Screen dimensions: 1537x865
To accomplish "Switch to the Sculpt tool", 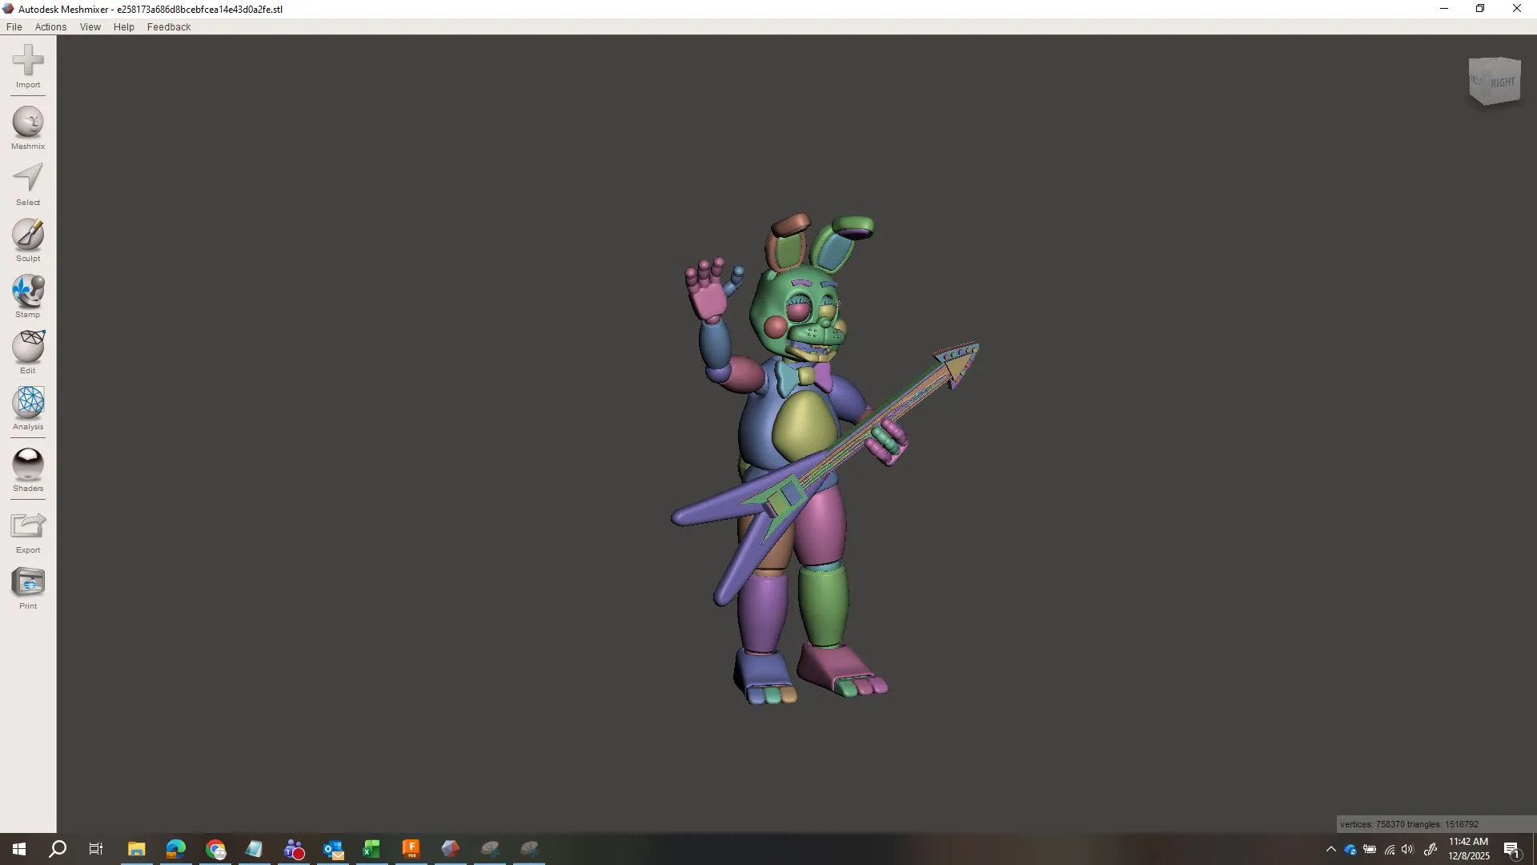I will coord(27,239).
